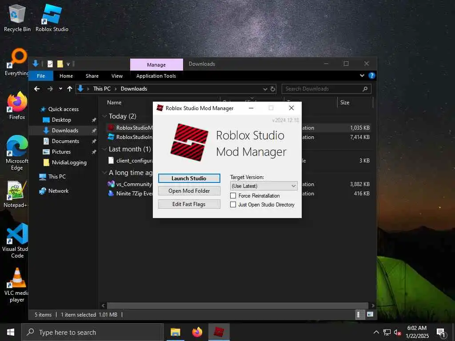Image resolution: width=455 pixels, height=341 pixels.
Task: Open File Explorer taskbar icon
Action: (176, 332)
